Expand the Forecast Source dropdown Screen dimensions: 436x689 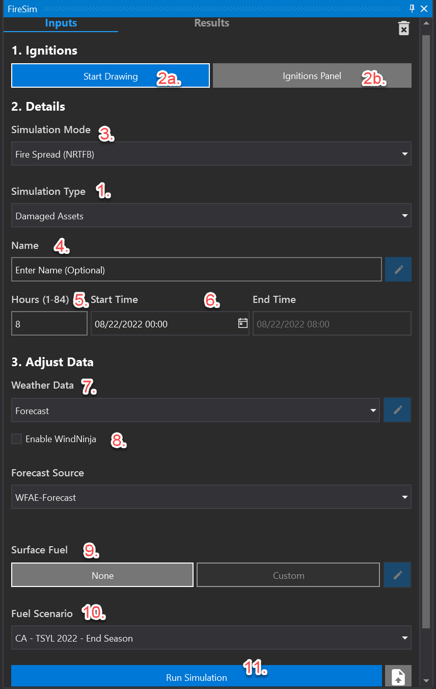tap(211, 497)
